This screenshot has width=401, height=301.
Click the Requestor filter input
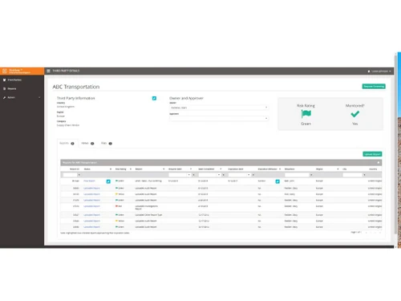[x=297, y=175]
